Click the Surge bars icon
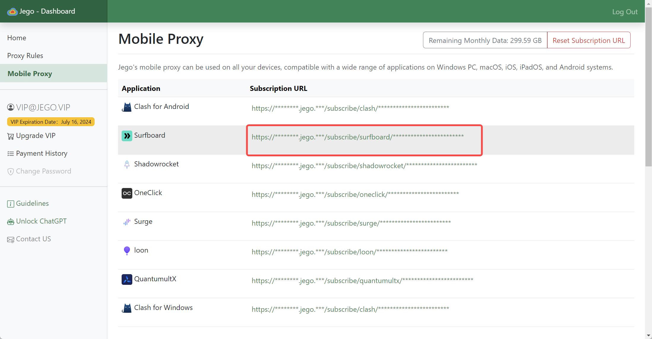The width and height of the screenshot is (652, 339). pos(127,222)
